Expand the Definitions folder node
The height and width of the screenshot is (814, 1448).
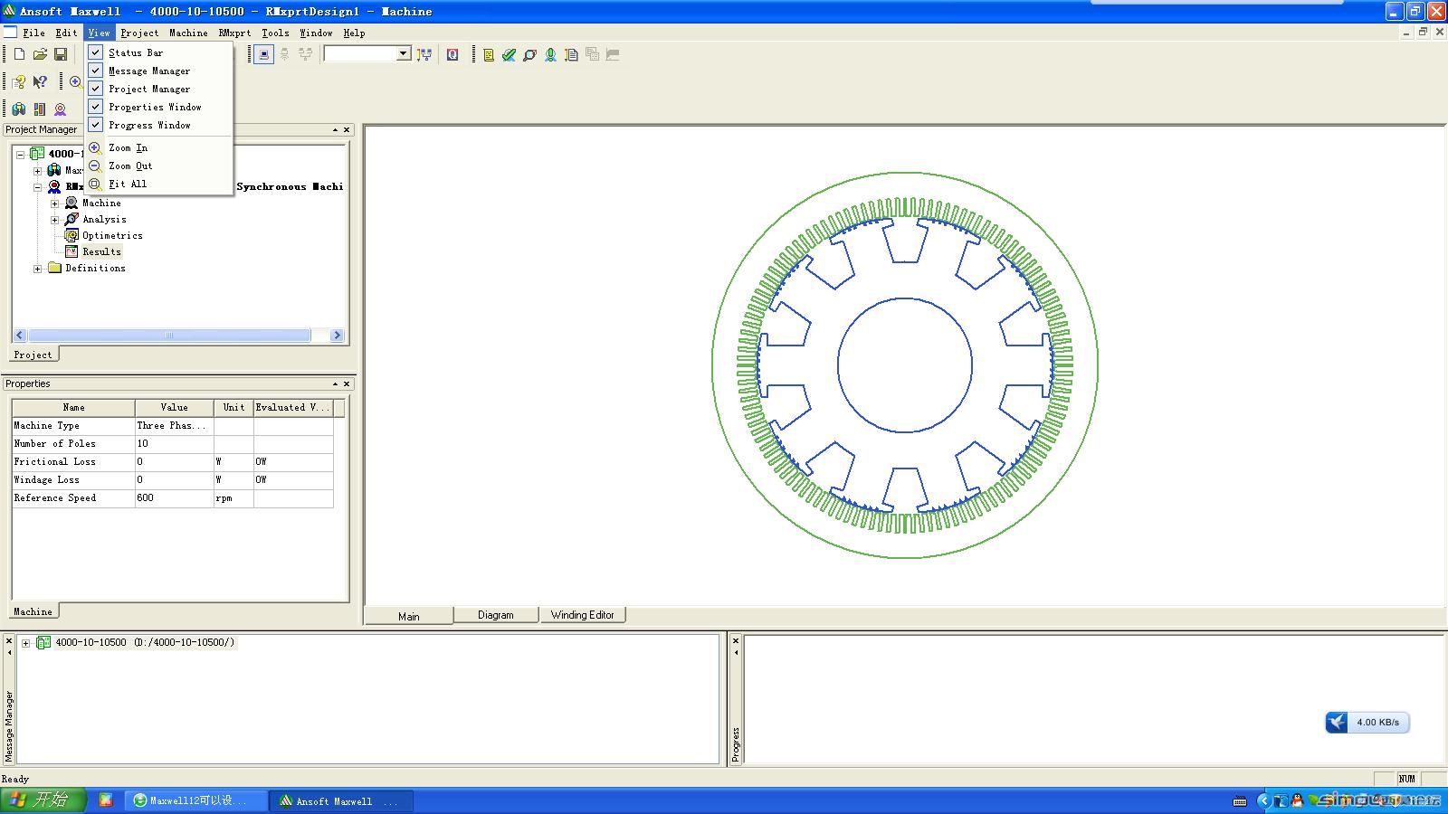(38, 269)
